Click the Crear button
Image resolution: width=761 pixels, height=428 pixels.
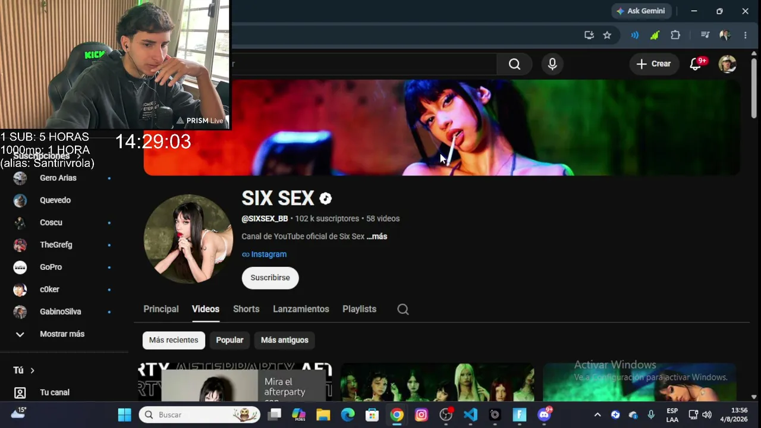pos(653,64)
